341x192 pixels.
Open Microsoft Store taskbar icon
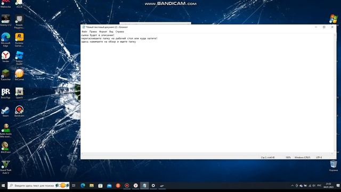click(100, 186)
